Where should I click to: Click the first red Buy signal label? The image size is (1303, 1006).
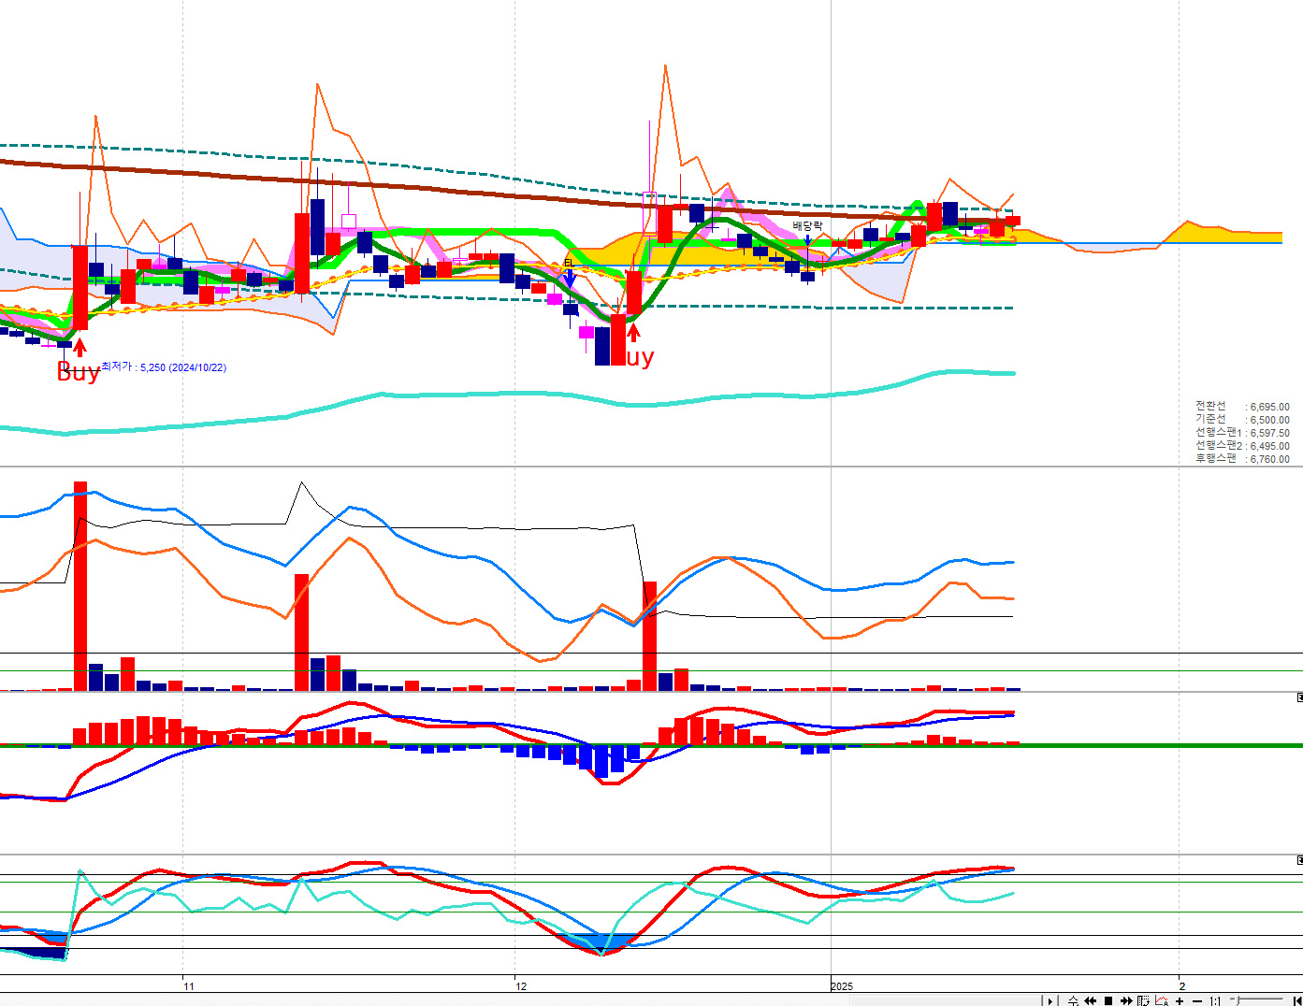coord(78,372)
